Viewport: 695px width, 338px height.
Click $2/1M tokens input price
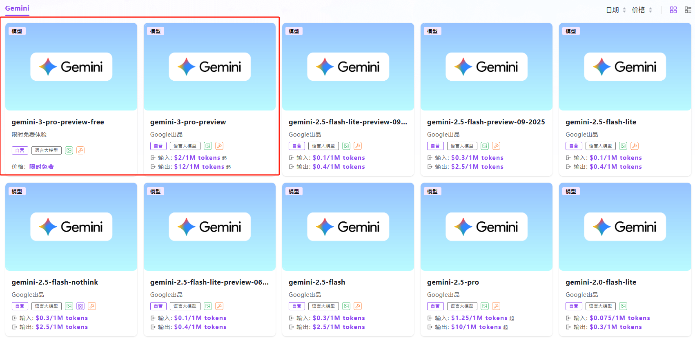pyautogui.click(x=197, y=158)
